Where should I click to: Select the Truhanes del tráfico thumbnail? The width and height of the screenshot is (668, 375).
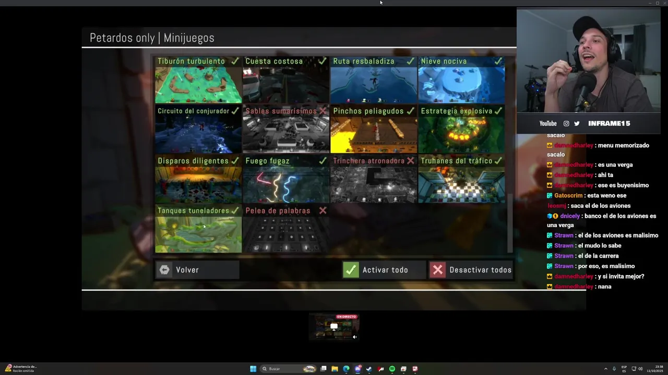pyautogui.click(x=461, y=184)
